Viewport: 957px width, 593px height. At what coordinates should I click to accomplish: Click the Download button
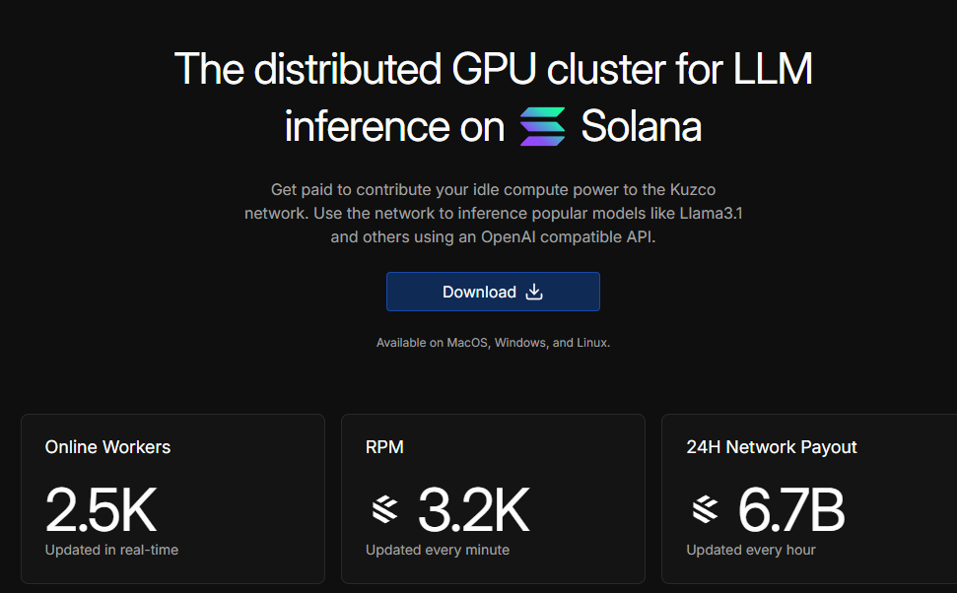tap(493, 292)
